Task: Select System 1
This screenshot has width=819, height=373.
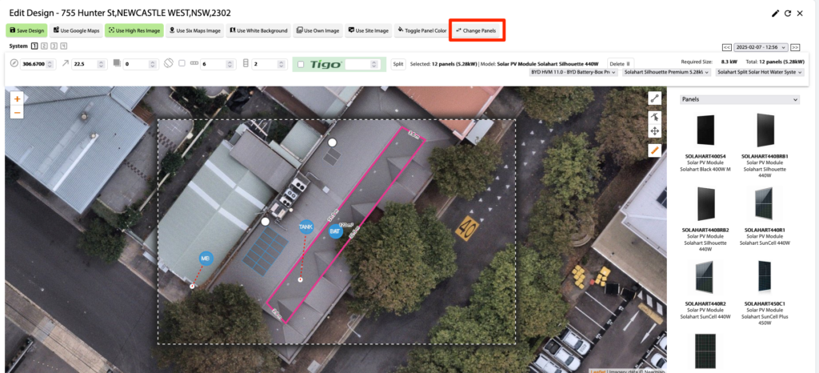Action: 34,46
